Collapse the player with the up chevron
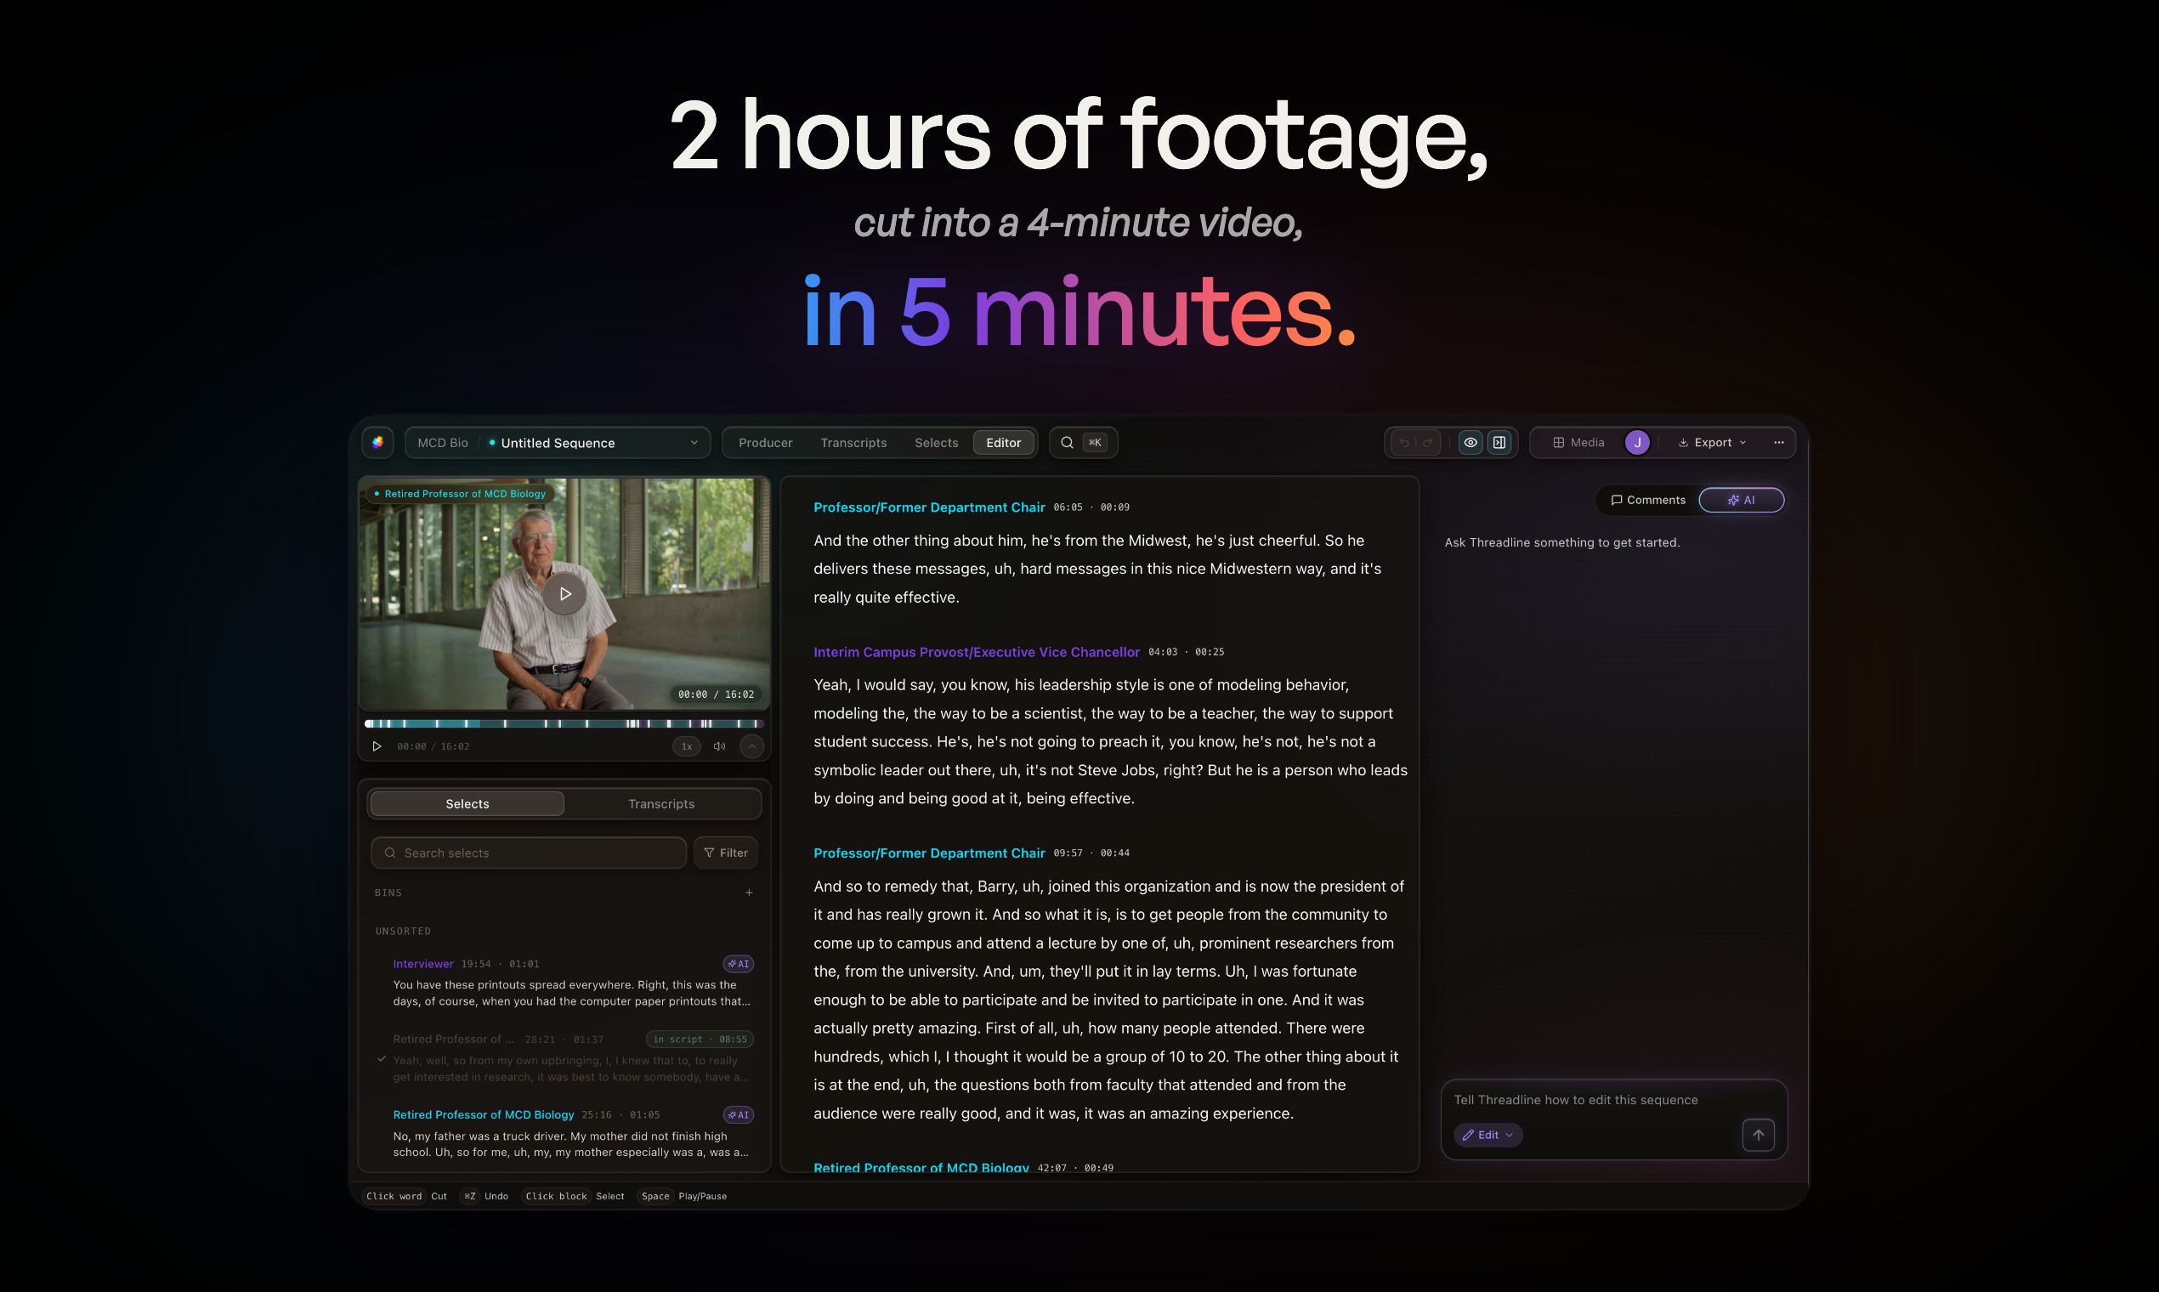2159x1292 pixels. 752,746
